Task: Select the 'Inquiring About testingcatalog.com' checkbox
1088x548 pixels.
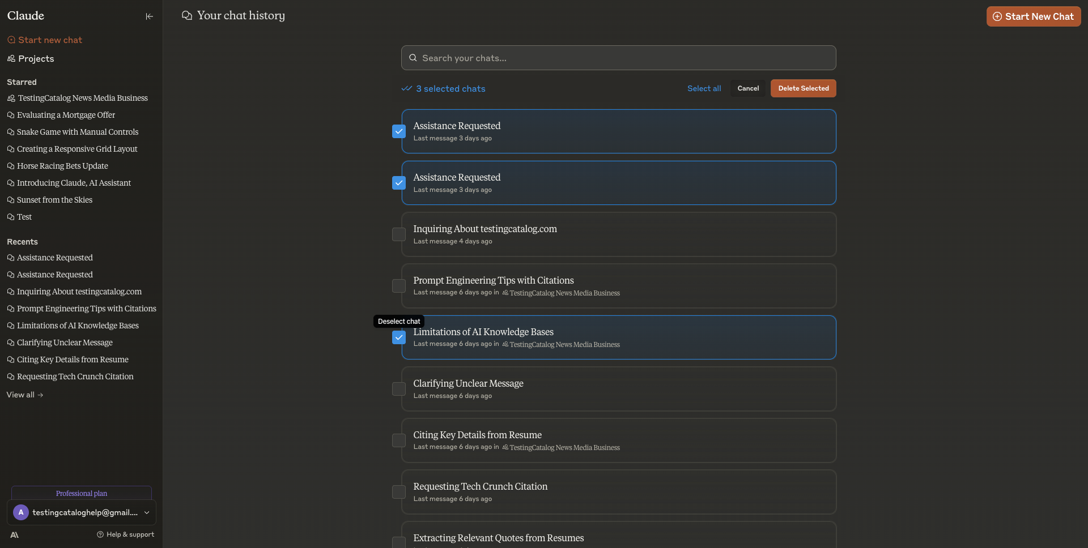Action: tap(399, 234)
